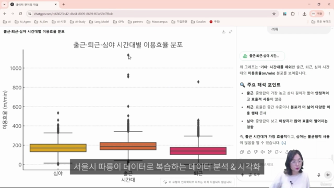
Task: Click the 주요 해석 포인트 heading
Action: point(264,85)
